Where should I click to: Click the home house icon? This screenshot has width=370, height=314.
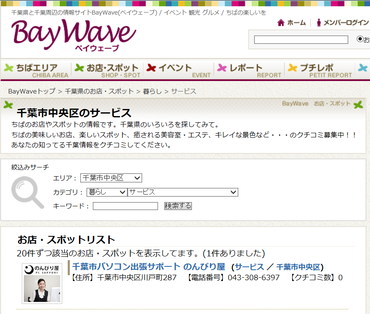click(x=281, y=23)
